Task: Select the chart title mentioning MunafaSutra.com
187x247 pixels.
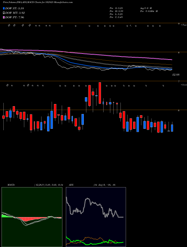Action: pyautogui.click(x=38, y=3)
